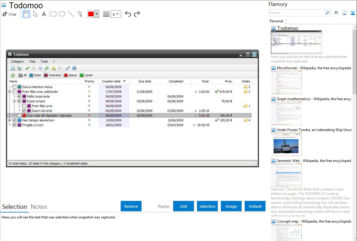Click the Paste Selection button
The height and width of the screenshot is (241, 357).
click(x=207, y=206)
